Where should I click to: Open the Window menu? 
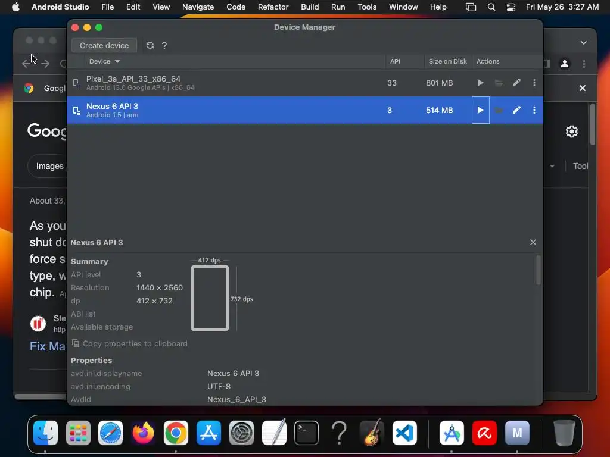403,7
